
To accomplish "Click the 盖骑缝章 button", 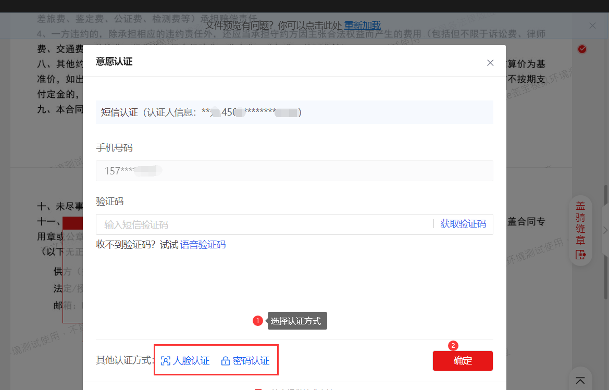I will click(x=580, y=231).
